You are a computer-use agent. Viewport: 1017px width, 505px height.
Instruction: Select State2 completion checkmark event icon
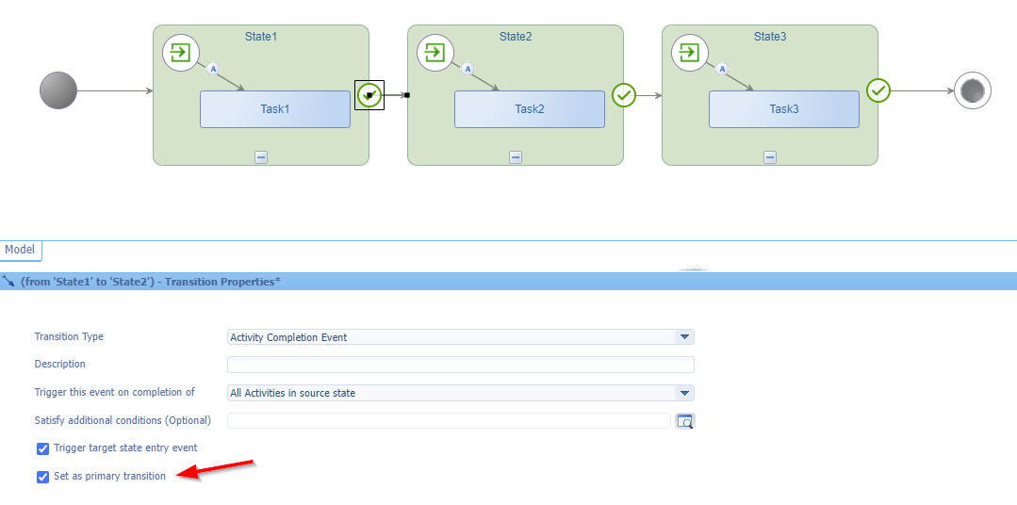[624, 95]
